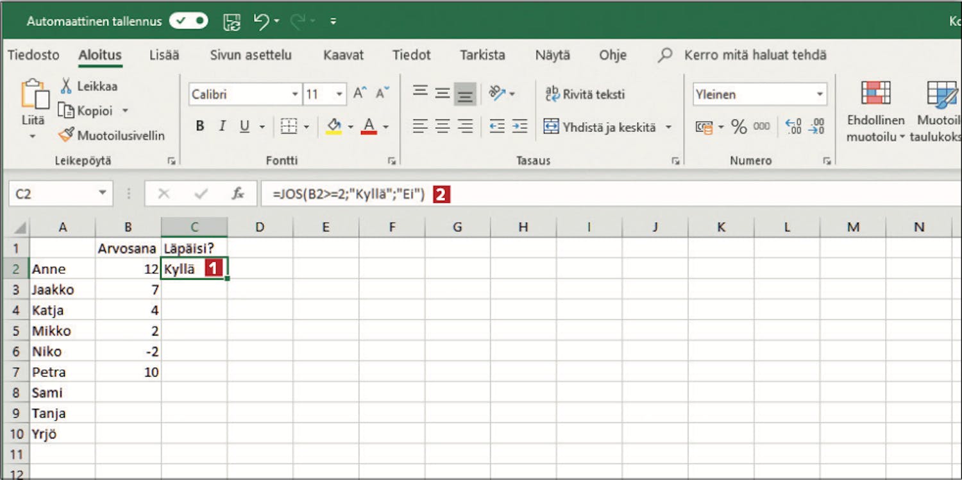Image resolution: width=962 pixels, height=480 pixels.
Task: Click center text horizontally icon
Action: coord(443,126)
